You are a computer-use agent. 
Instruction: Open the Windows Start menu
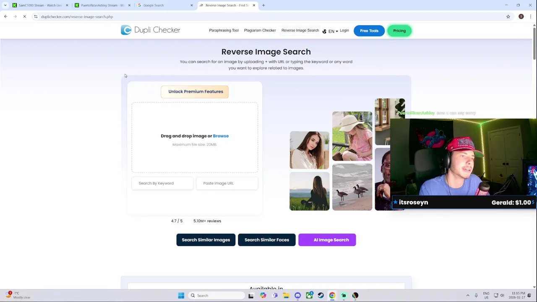click(x=181, y=296)
